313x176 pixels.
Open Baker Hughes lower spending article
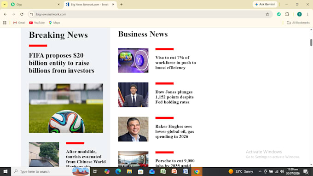coord(174,131)
